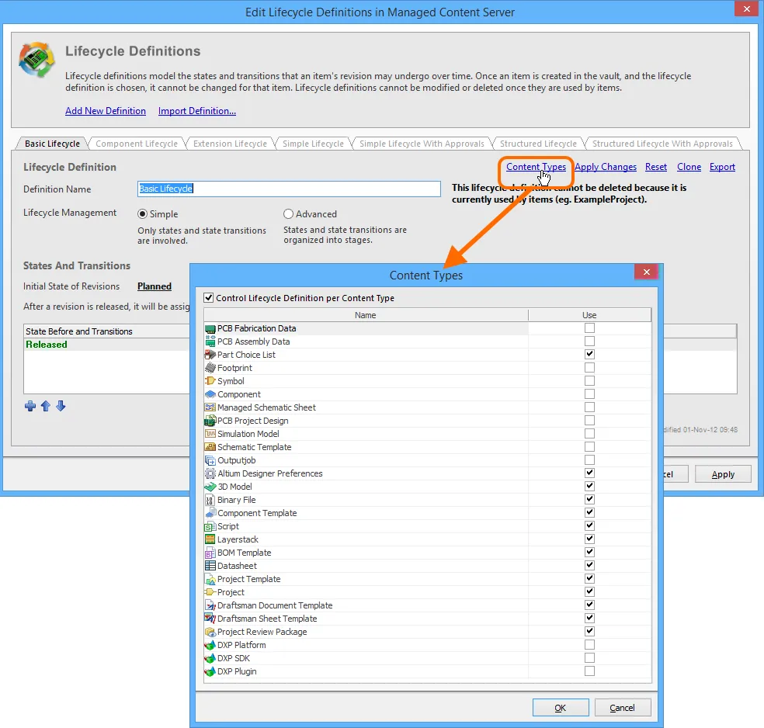Confirm Content Types dialog with OK
The width and height of the screenshot is (764, 728).
pyautogui.click(x=561, y=708)
